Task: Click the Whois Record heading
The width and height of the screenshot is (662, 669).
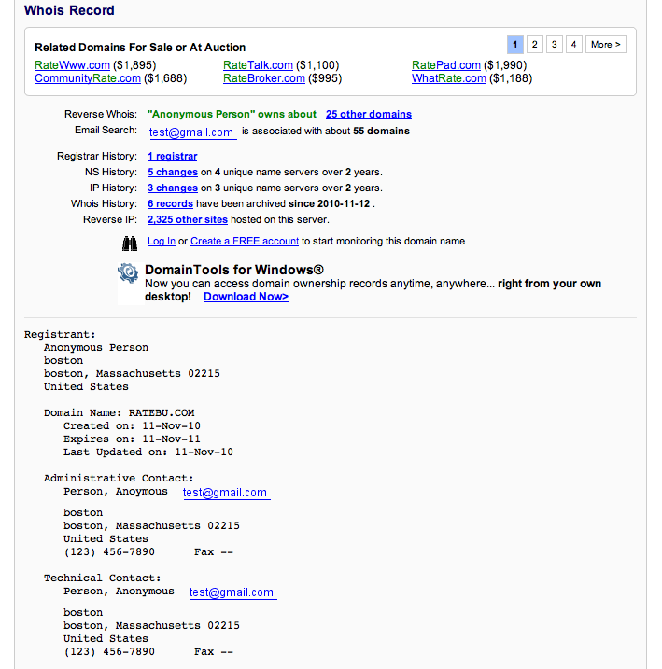Action: (x=69, y=10)
